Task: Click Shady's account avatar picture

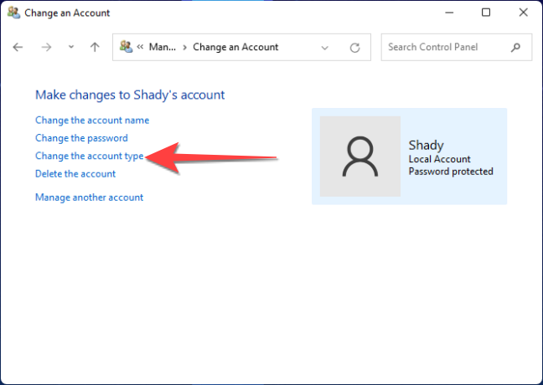Action: 360,157
